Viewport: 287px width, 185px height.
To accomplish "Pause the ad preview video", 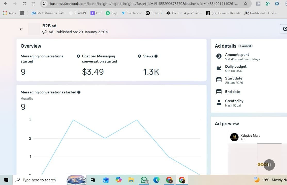I will [x=269, y=165].
